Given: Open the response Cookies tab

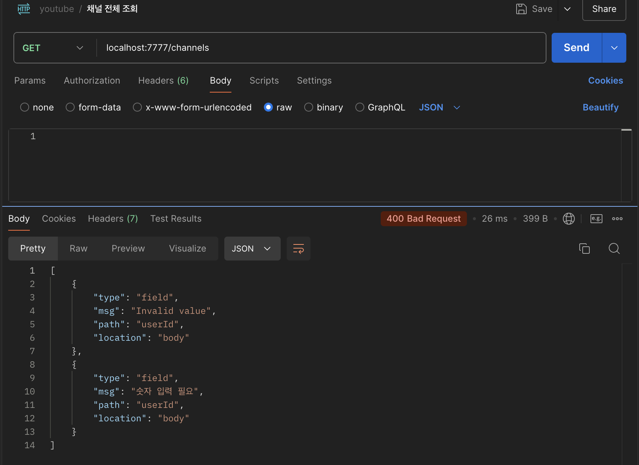Looking at the screenshot, I should 59,219.
